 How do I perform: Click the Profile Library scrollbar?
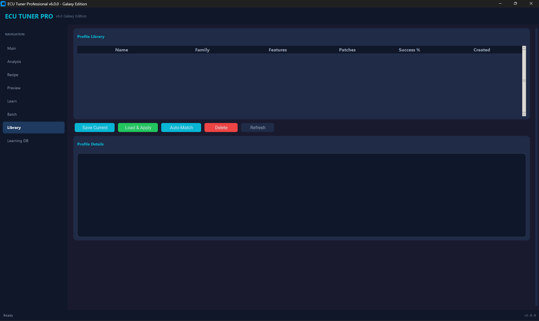(x=524, y=81)
